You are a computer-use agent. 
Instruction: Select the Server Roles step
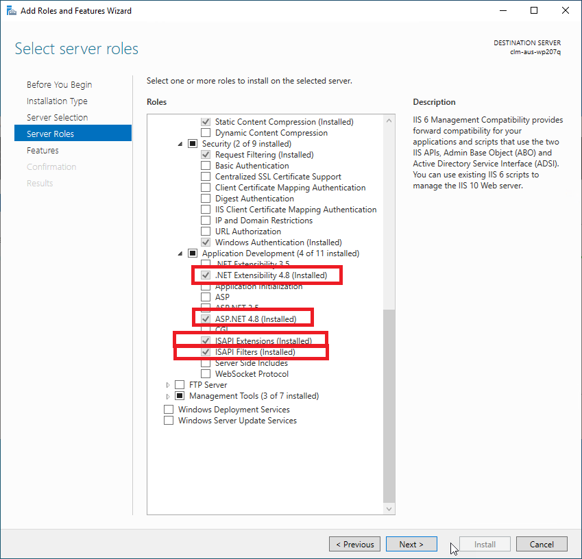click(73, 133)
